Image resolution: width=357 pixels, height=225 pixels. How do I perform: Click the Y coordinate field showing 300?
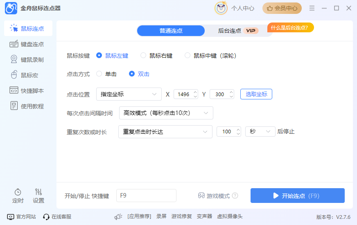pyautogui.click(x=219, y=94)
